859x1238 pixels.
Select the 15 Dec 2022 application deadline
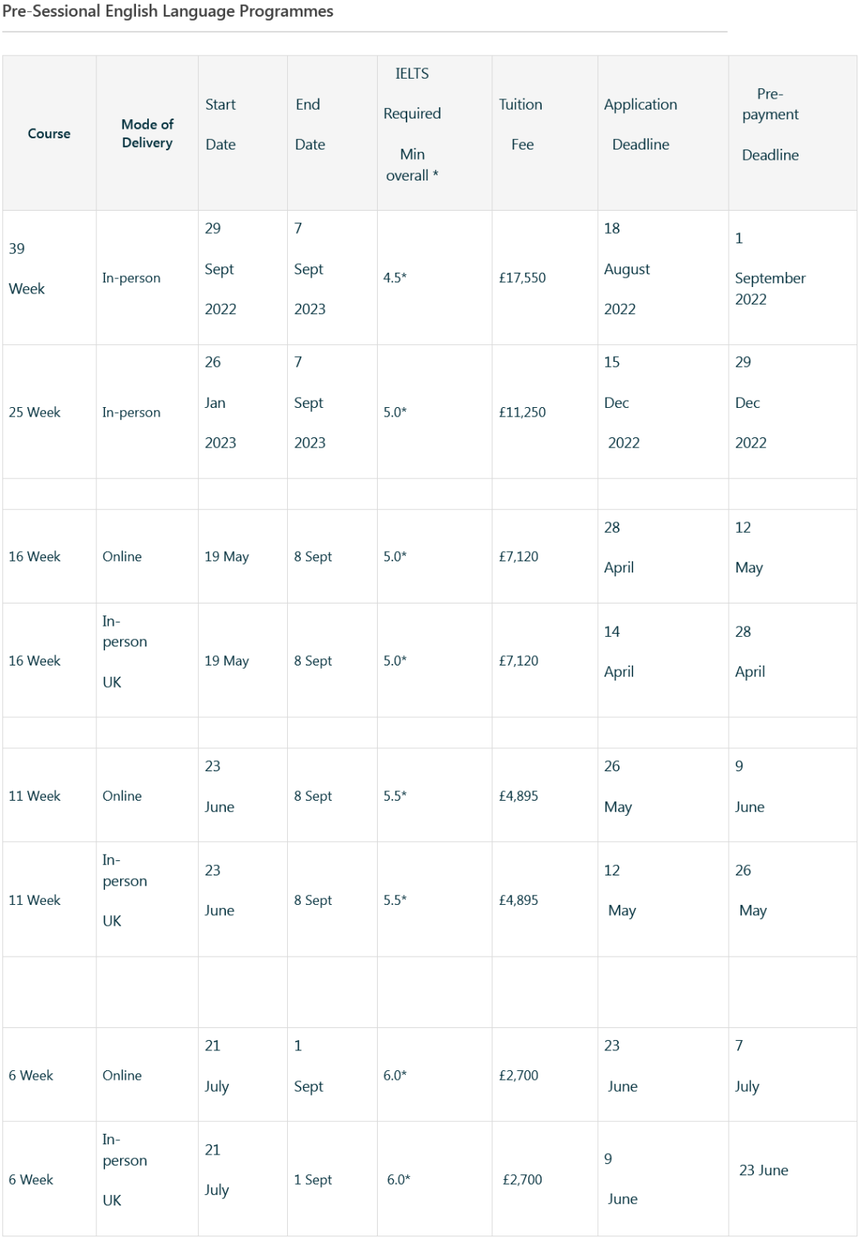coord(621,402)
